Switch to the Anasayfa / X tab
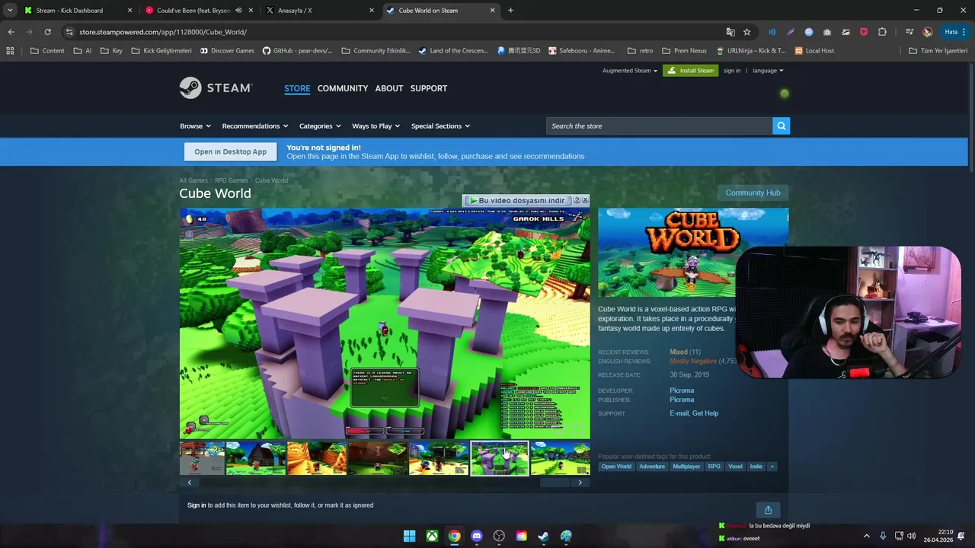 [320, 11]
